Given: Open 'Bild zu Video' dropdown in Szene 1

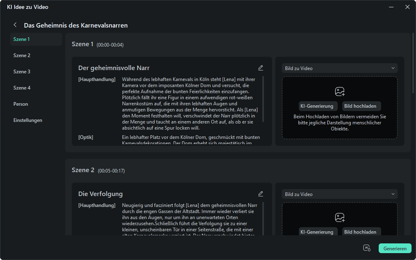Looking at the screenshot, I should [339, 68].
